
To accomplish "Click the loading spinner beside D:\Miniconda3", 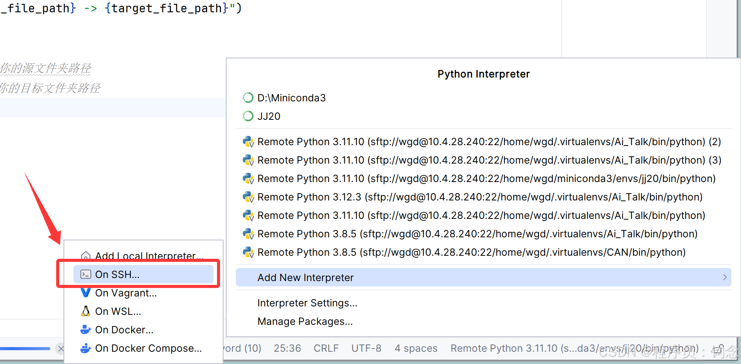I will tap(248, 98).
